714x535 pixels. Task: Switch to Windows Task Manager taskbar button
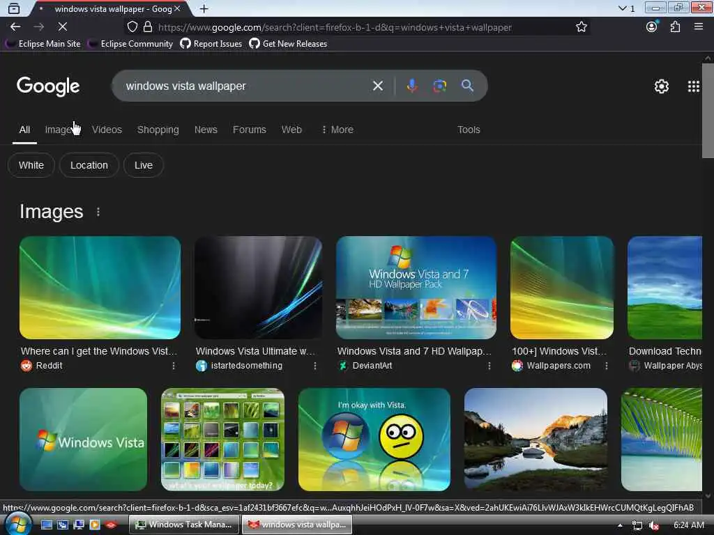click(183, 525)
